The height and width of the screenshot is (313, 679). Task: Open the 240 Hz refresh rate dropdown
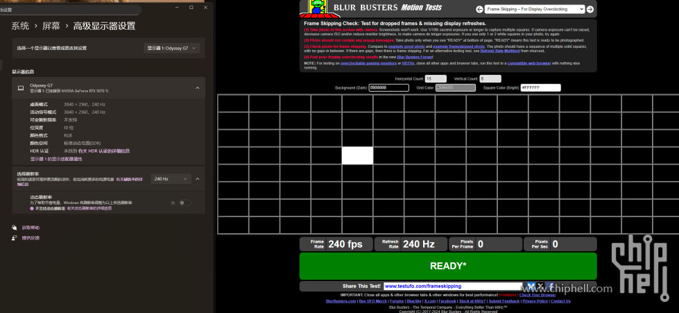pyautogui.click(x=171, y=178)
